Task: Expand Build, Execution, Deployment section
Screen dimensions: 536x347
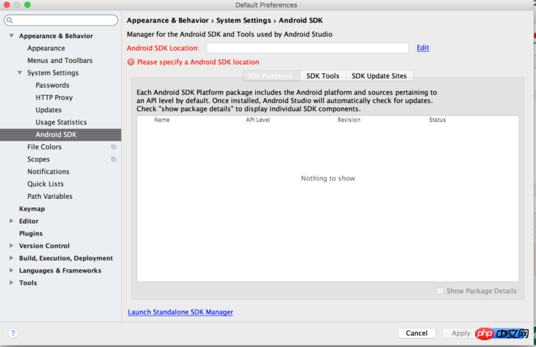Action: coord(11,258)
